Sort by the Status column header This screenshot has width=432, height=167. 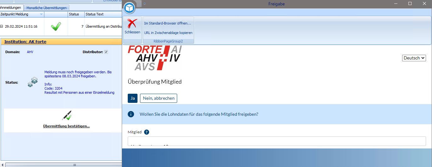coord(76,14)
